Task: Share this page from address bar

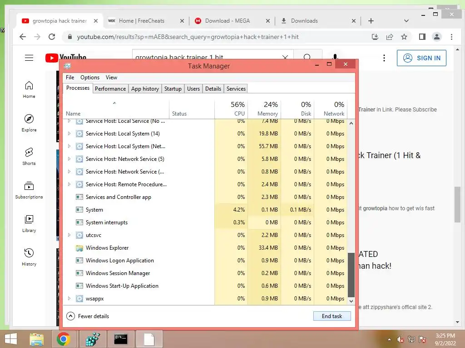Action: pyautogui.click(x=389, y=37)
